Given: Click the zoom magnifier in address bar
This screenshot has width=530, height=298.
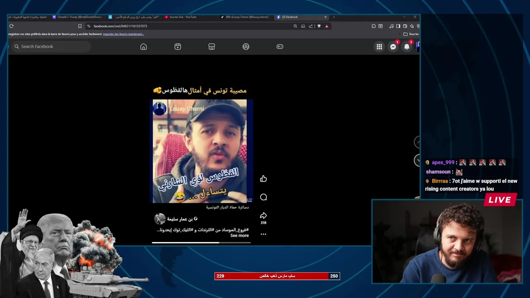Looking at the screenshot, I should (295, 26).
